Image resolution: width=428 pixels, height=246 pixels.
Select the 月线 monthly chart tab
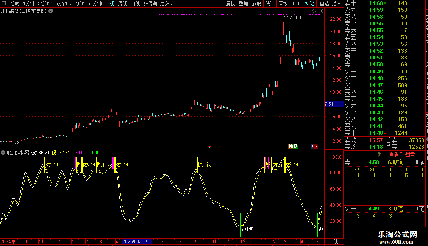tap(135, 3)
